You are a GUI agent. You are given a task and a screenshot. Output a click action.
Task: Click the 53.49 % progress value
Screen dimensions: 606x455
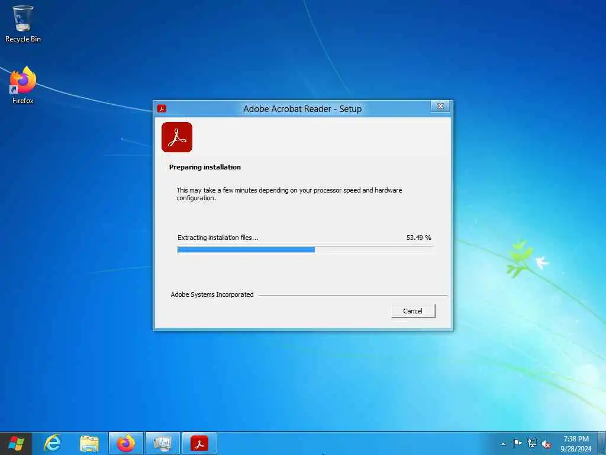[418, 238]
